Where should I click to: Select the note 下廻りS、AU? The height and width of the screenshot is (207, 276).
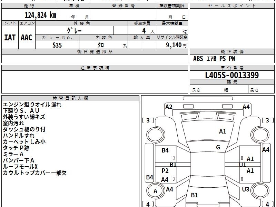tap(21, 111)
